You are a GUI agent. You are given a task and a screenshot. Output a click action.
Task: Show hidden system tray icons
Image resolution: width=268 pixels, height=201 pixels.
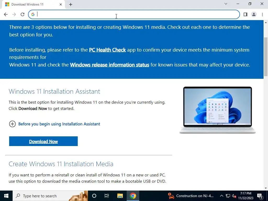221,196
